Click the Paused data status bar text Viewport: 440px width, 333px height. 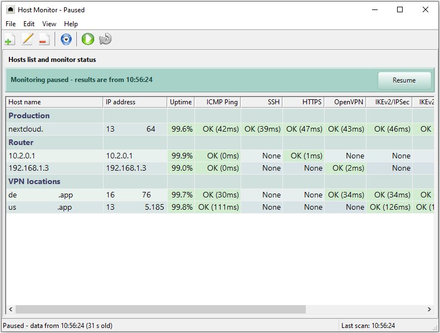[x=57, y=326]
